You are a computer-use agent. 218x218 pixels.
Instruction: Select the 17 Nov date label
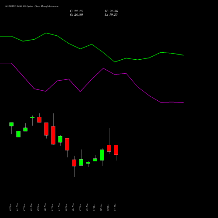coord(24,207)
